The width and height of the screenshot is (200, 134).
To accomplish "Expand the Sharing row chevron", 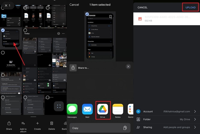I will coord(195,127).
